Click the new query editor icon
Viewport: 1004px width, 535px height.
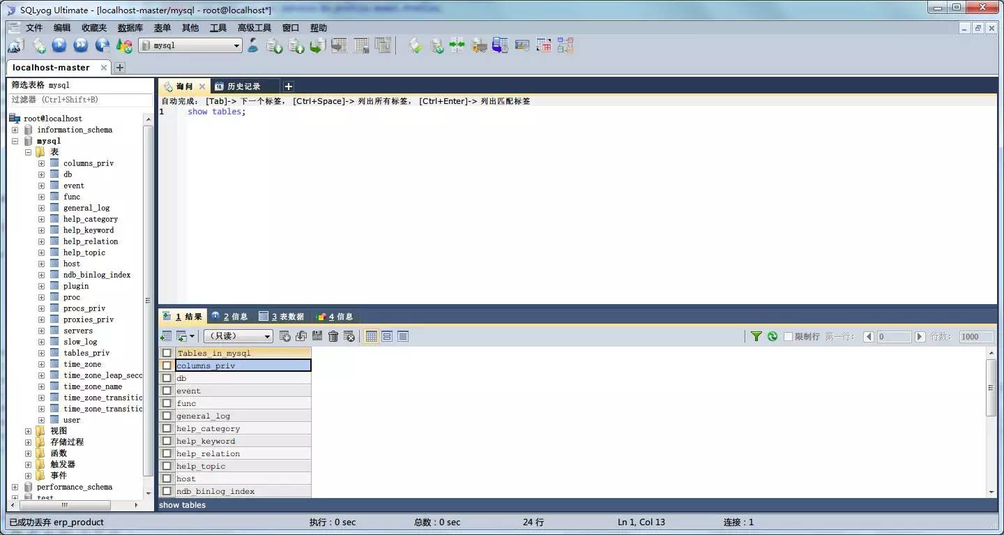click(39, 45)
